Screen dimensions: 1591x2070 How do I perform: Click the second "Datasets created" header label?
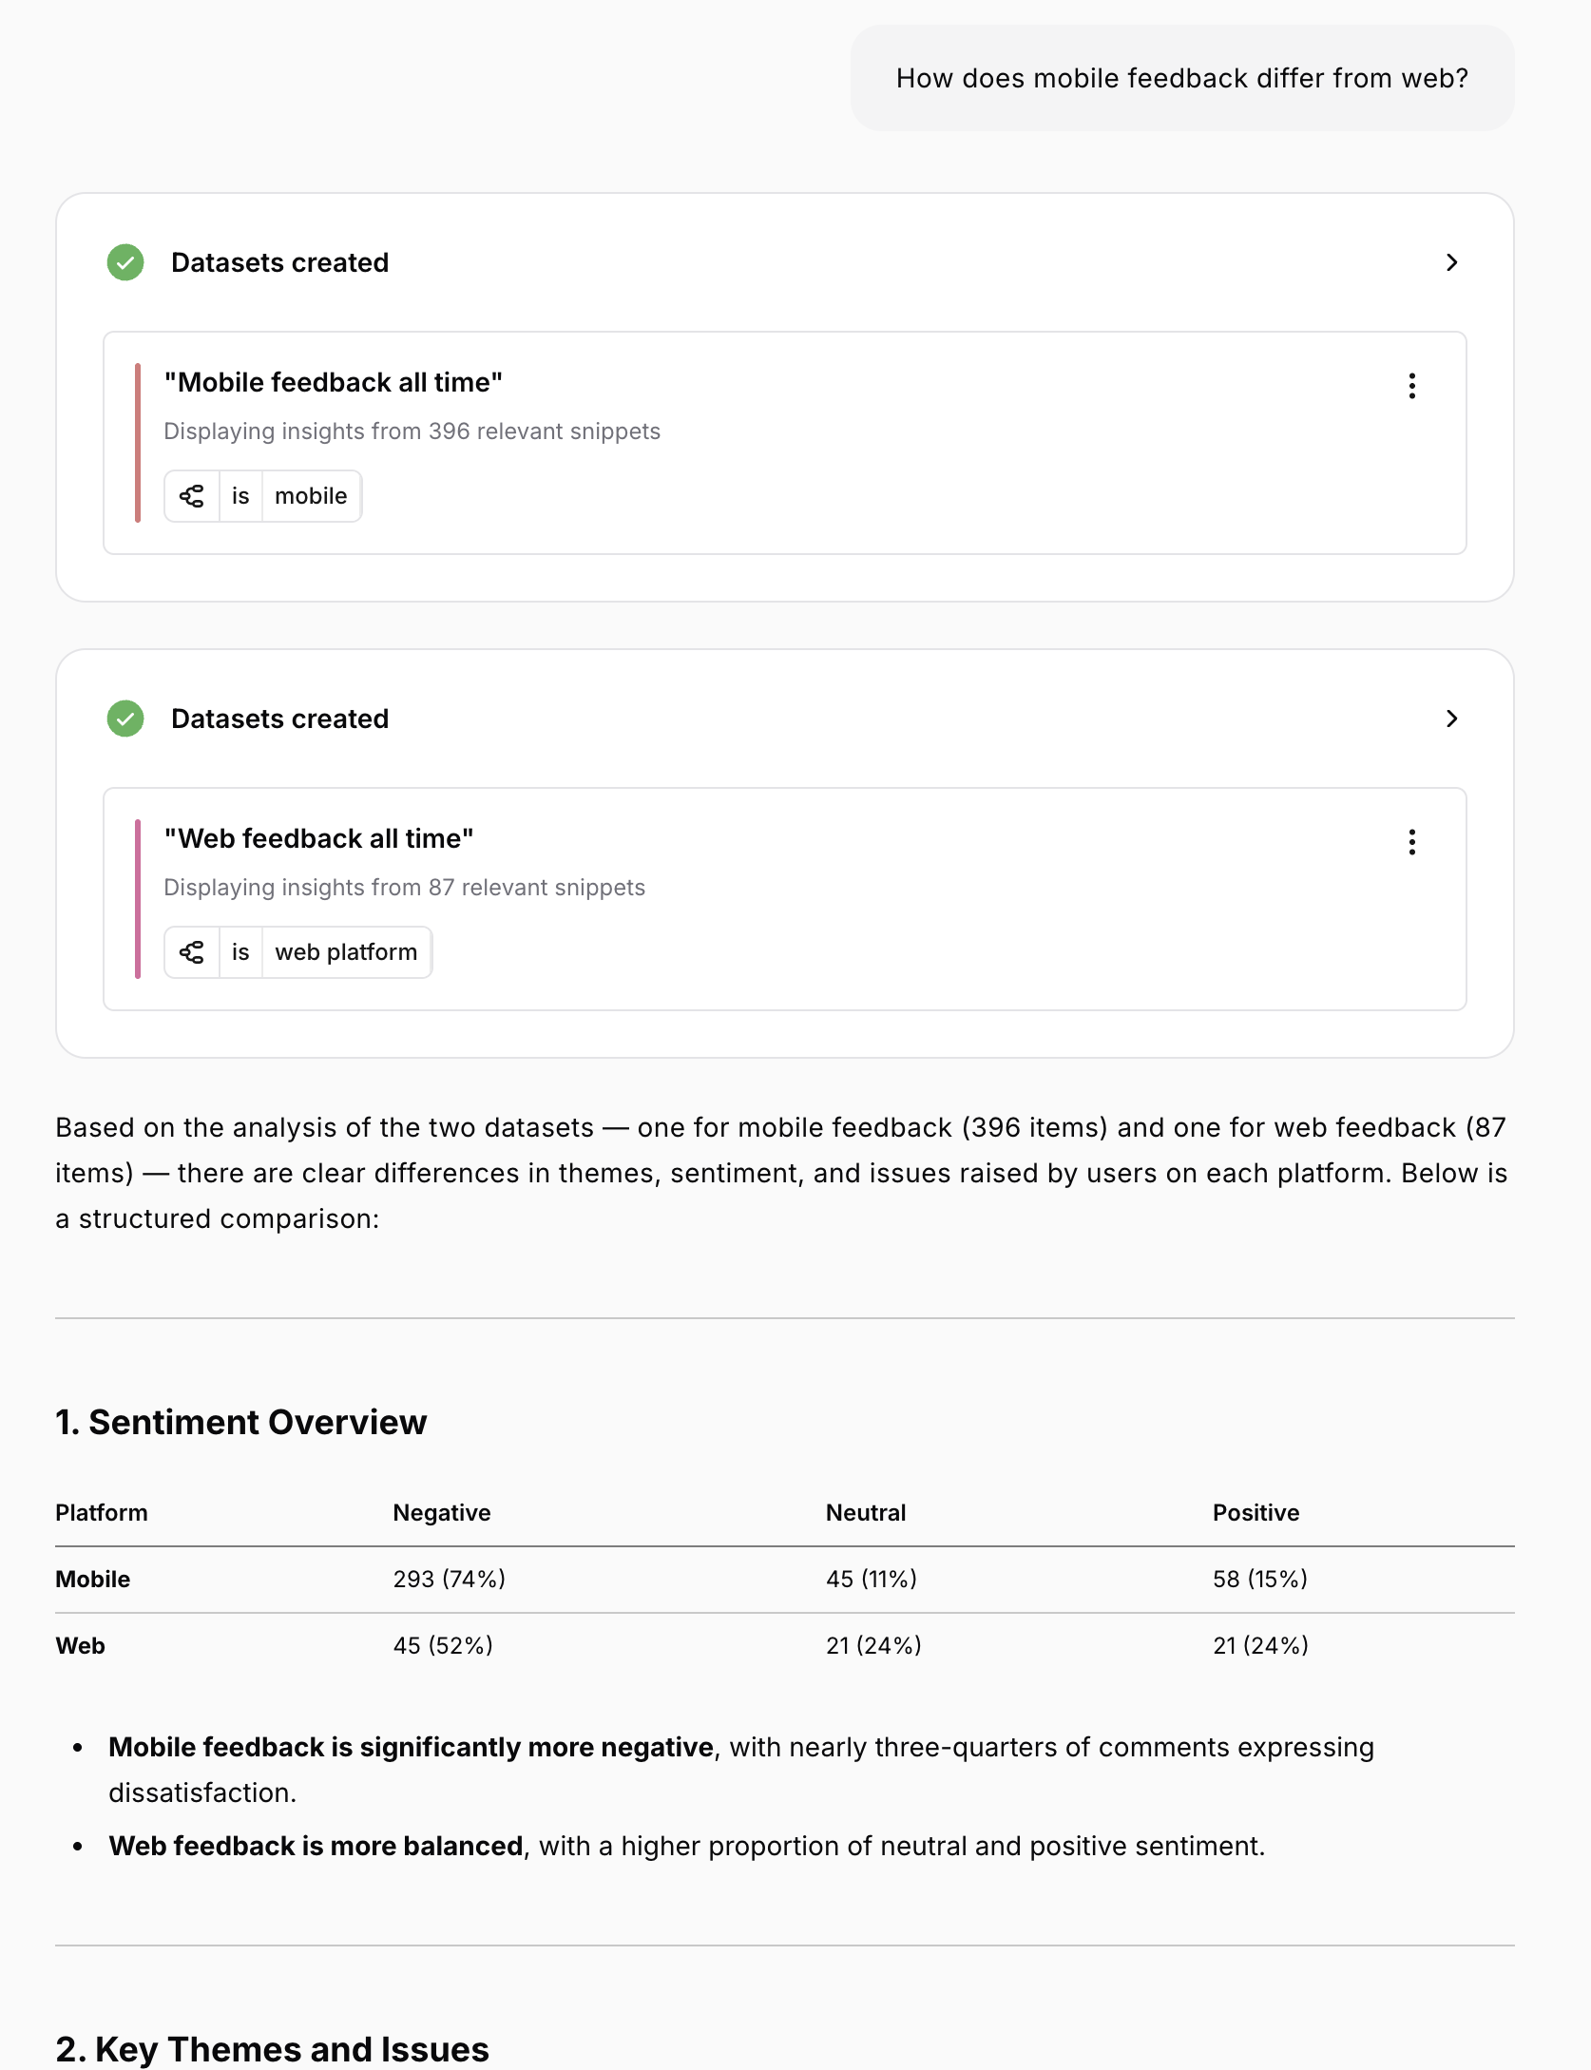coord(280,719)
